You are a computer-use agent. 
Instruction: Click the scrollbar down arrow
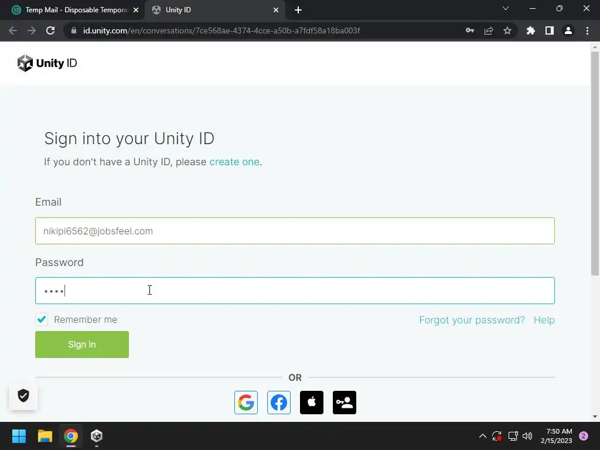(595, 417)
